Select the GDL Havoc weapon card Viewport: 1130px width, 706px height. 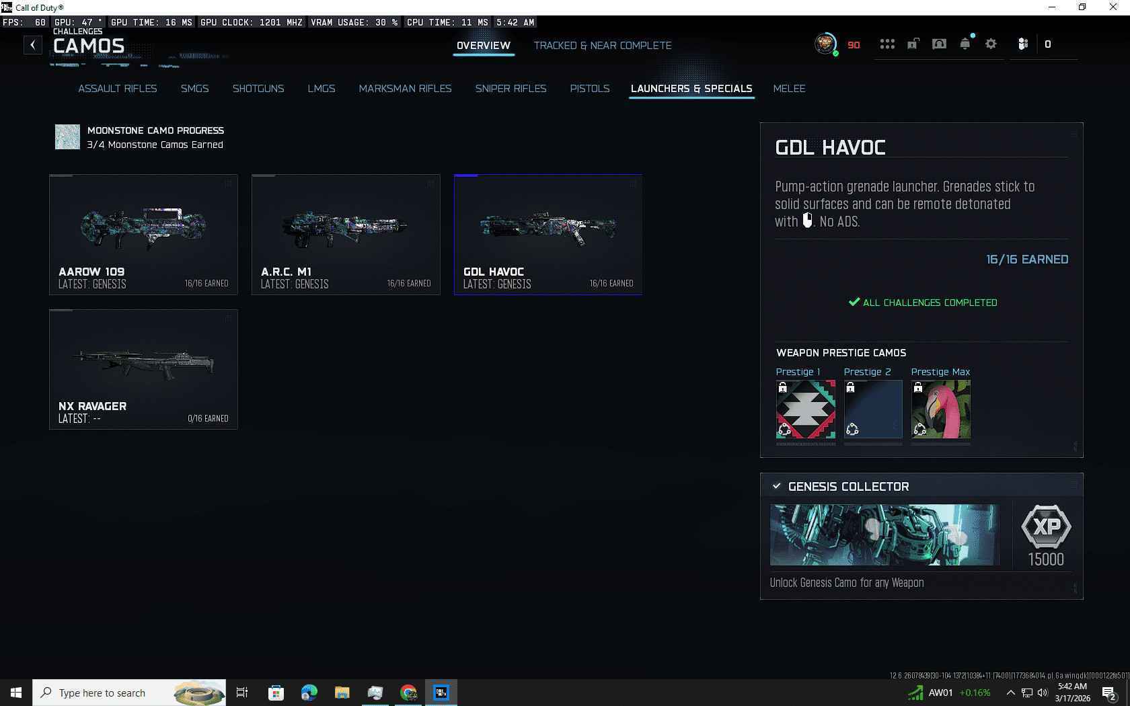tap(548, 235)
